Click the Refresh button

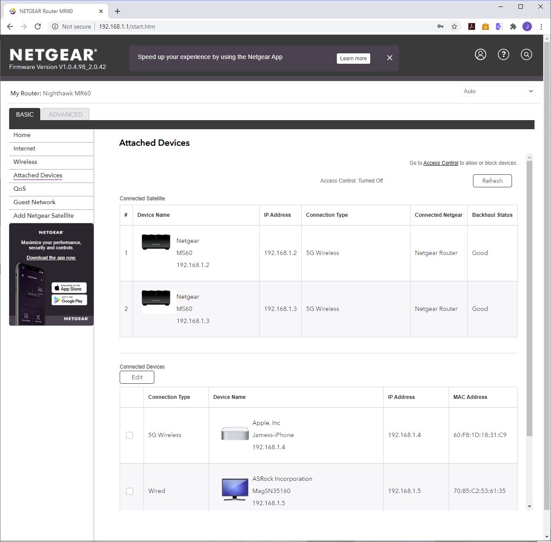(492, 181)
